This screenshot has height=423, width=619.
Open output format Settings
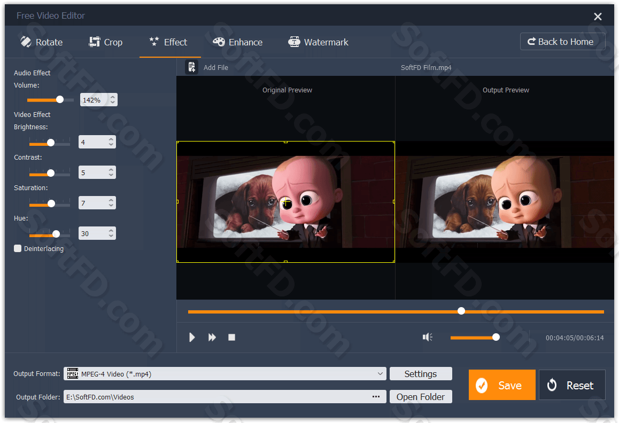pos(421,374)
